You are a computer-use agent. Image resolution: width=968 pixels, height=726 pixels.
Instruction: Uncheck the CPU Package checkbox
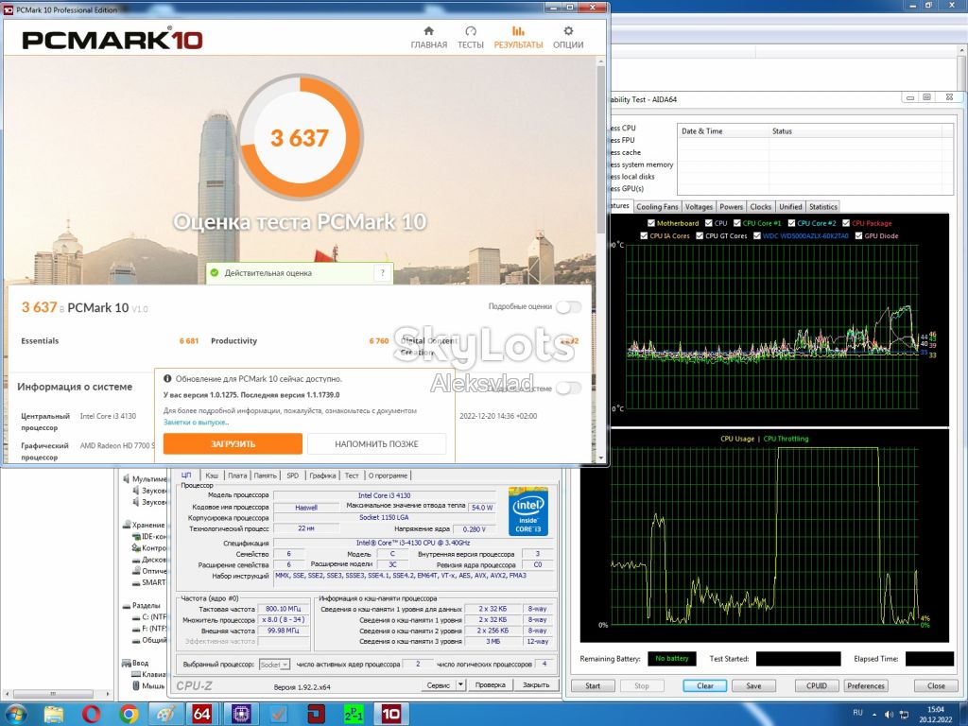pos(846,223)
